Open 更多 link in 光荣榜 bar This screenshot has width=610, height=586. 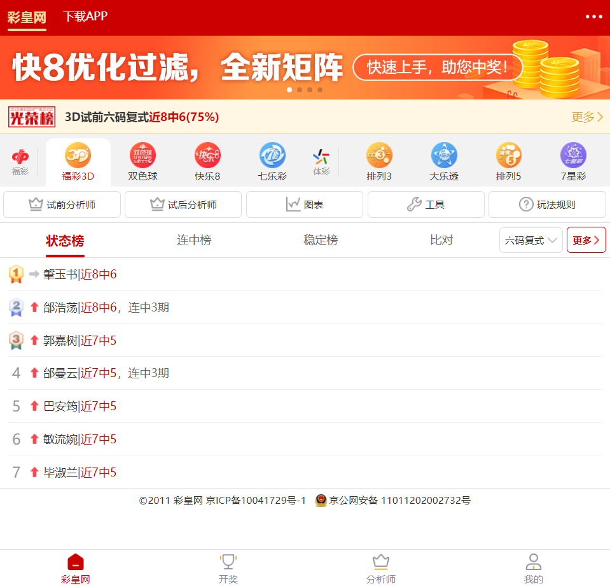pos(587,117)
